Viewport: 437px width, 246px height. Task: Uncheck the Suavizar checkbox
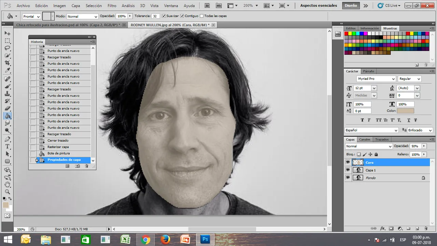pos(164,16)
